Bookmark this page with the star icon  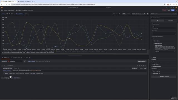[164, 4]
